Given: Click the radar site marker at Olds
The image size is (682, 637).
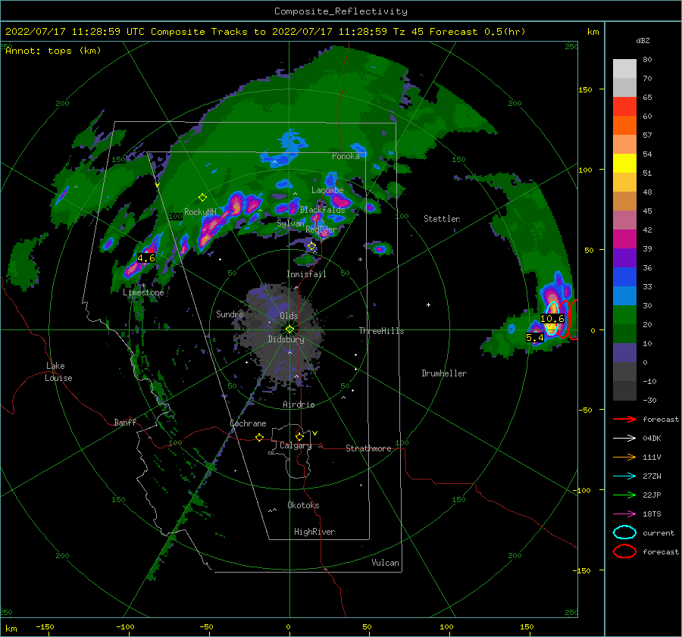Looking at the screenshot, I should pos(289,329).
